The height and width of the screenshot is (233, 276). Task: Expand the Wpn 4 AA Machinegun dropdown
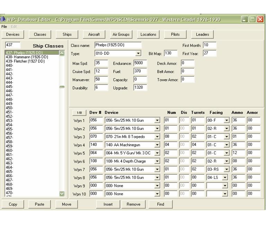point(157,145)
